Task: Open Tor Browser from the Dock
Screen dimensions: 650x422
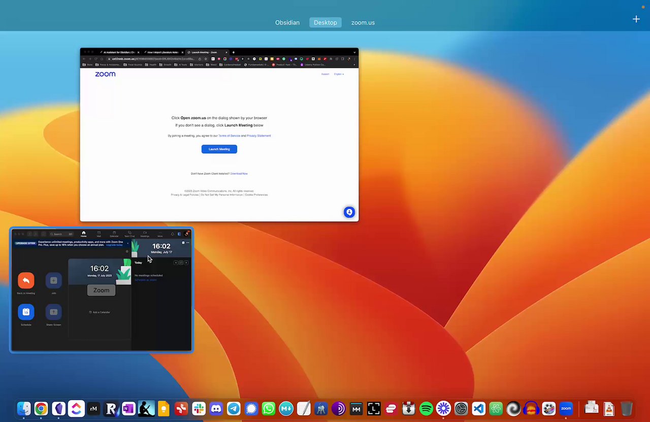Action: [339, 408]
